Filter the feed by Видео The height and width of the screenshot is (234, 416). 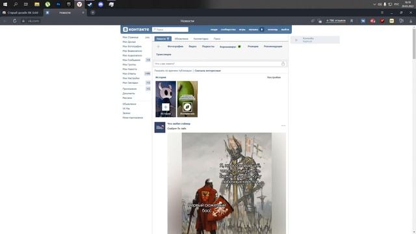(x=192, y=46)
